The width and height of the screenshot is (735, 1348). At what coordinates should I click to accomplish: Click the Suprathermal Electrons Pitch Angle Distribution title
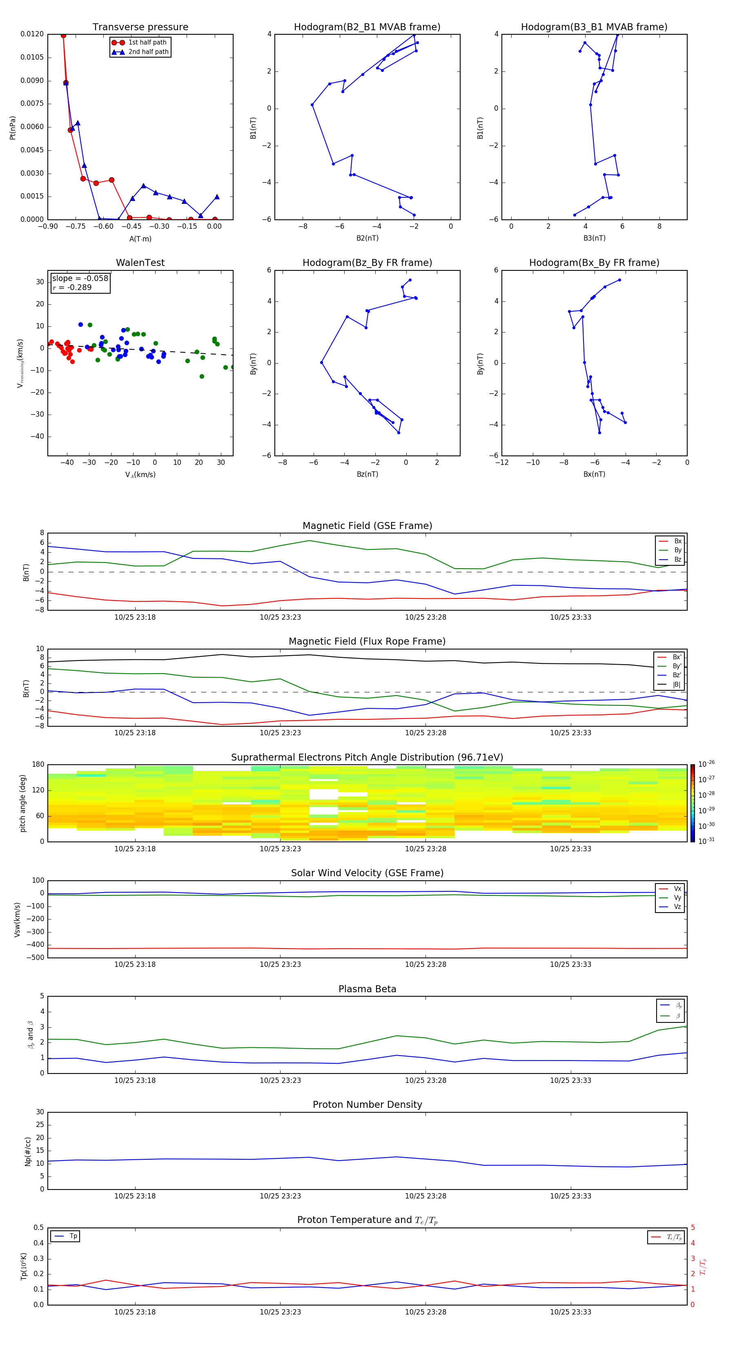[367, 758]
